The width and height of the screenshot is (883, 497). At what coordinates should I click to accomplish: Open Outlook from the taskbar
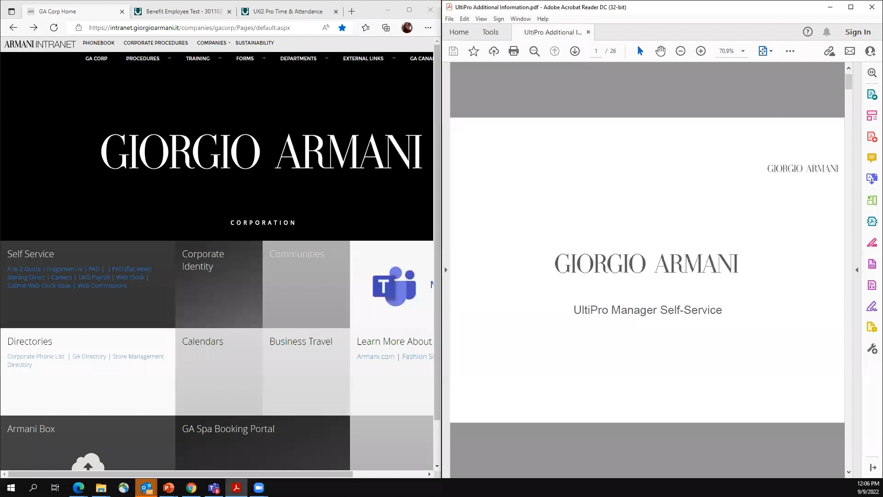[146, 488]
